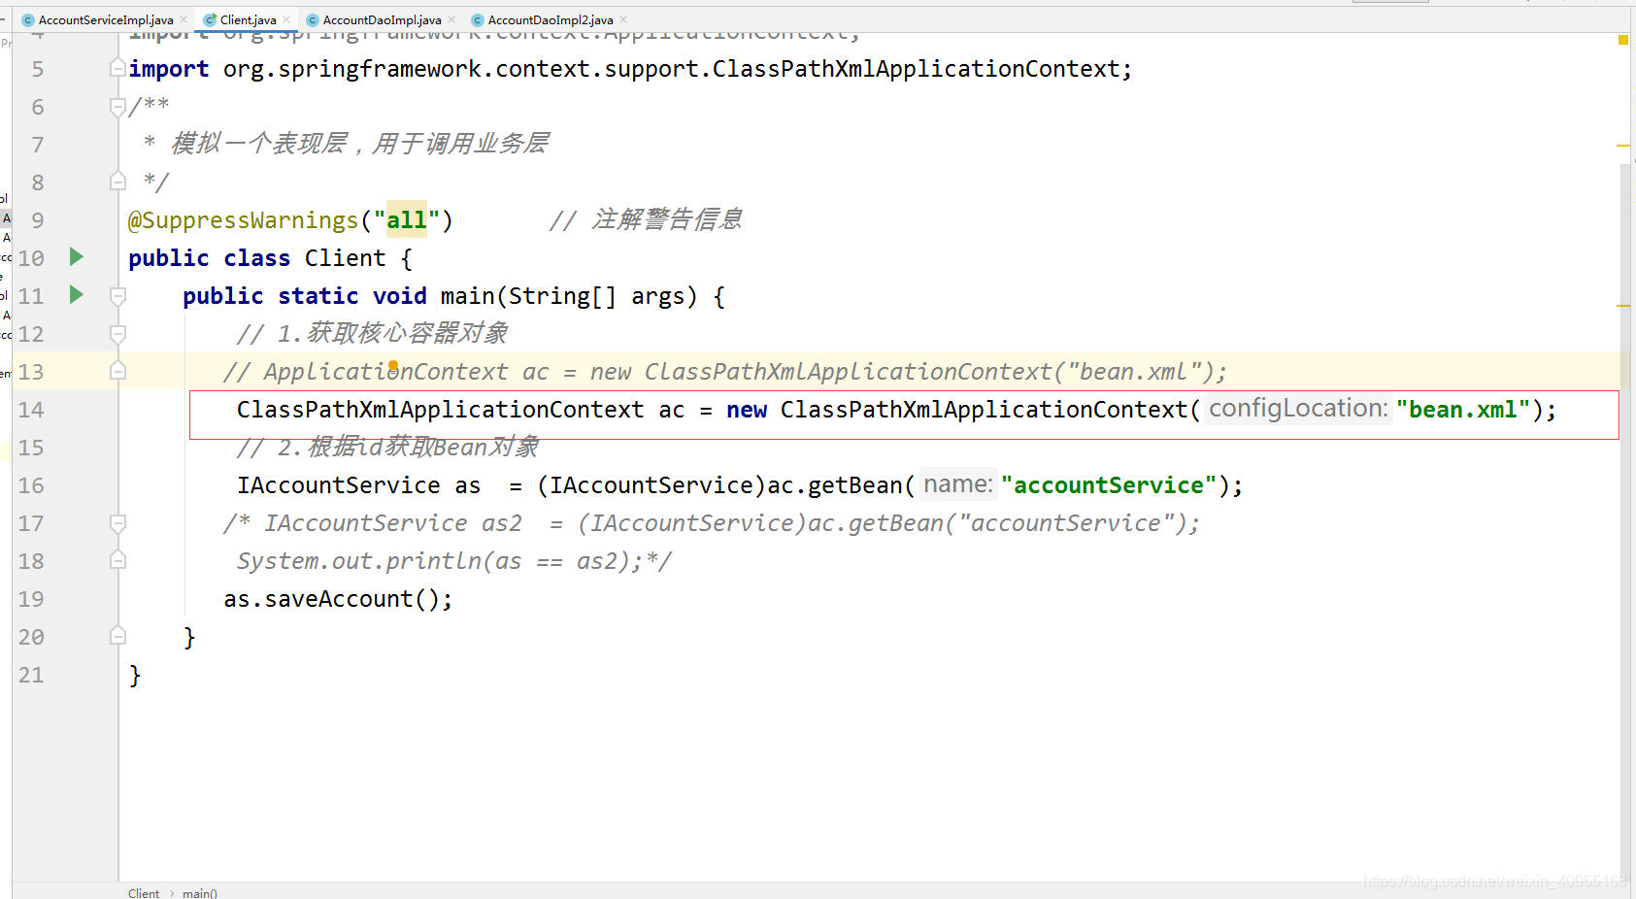Close the AccountDaoImpl.java tab
The height and width of the screenshot is (899, 1636).
click(x=451, y=19)
